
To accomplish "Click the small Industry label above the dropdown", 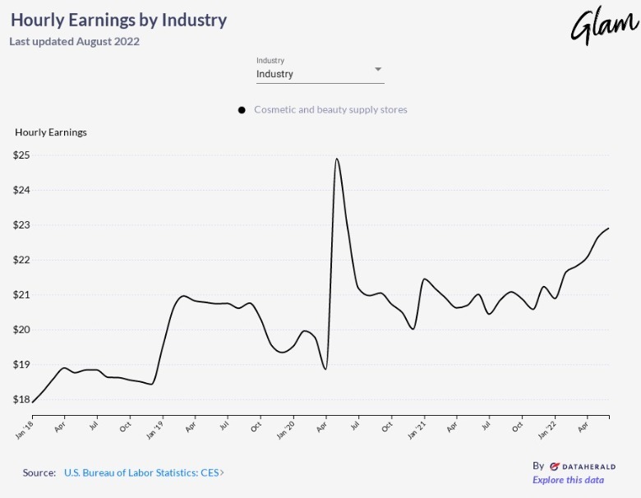I will [x=270, y=60].
